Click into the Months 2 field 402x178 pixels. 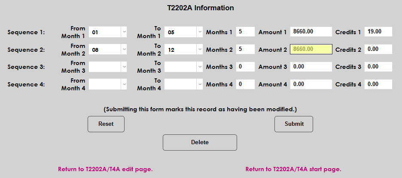click(245, 49)
